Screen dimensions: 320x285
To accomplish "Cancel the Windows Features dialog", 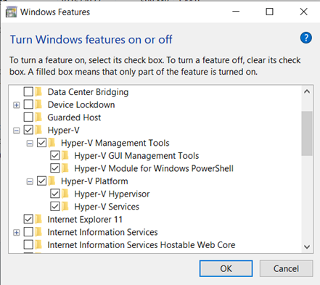I will tap(286, 268).
